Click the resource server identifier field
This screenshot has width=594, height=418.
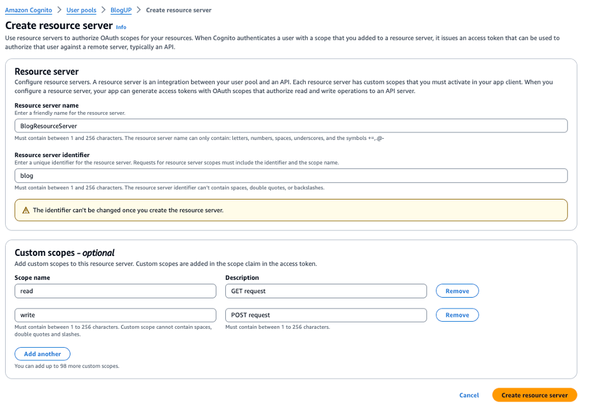click(291, 175)
